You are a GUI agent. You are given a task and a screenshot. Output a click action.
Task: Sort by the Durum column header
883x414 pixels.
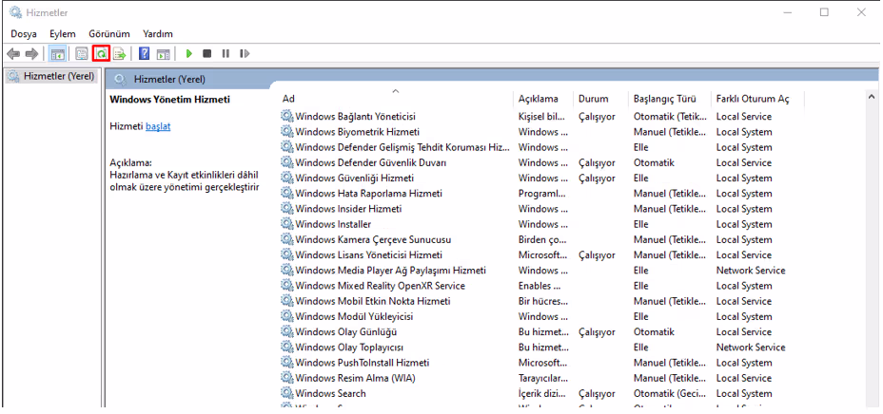(x=600, y=99)
